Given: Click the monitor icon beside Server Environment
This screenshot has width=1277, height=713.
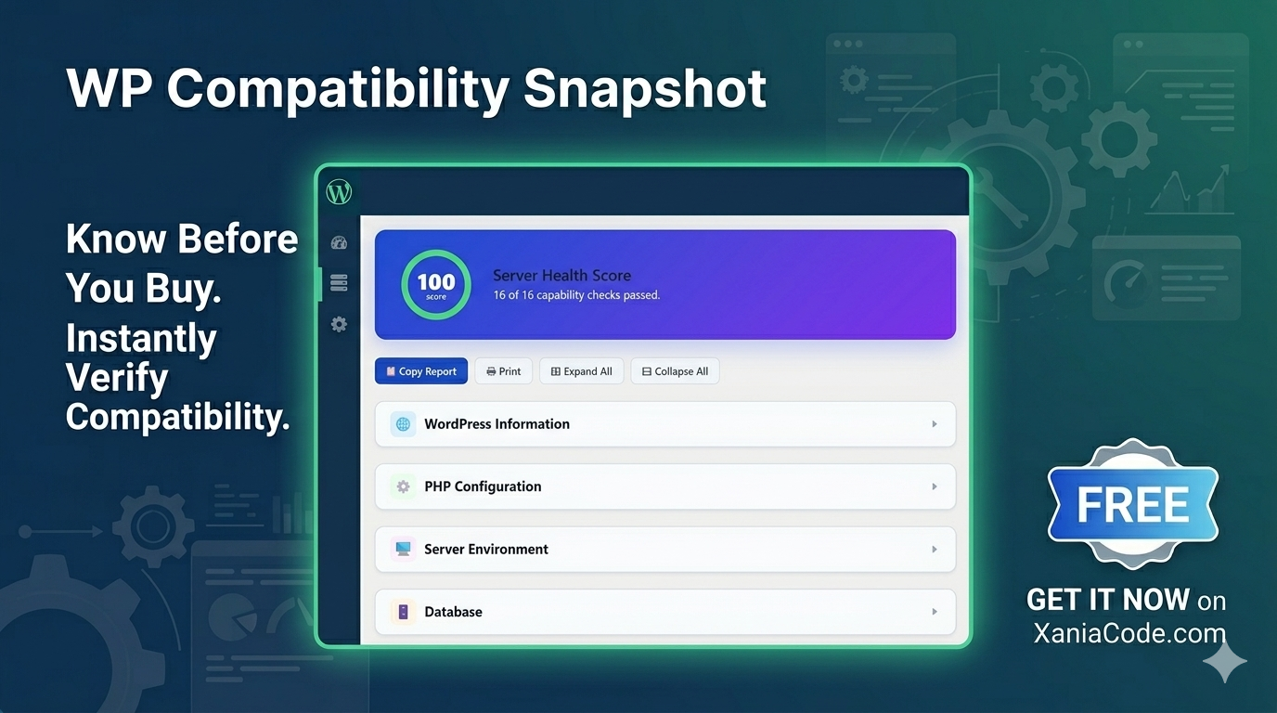Looking at the screenshot, I should click(402, 549).
